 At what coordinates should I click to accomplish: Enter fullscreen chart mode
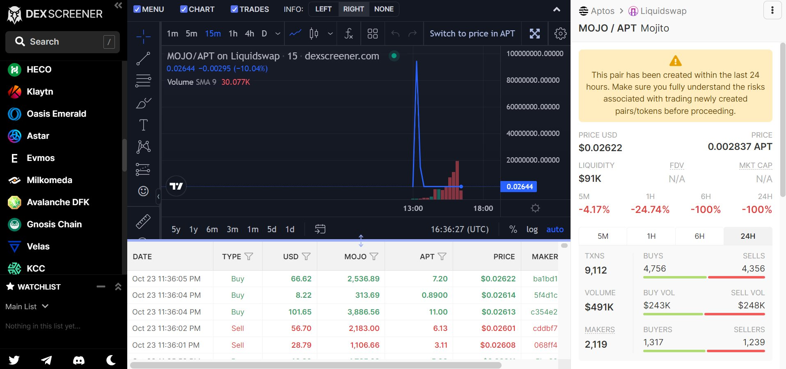pyautogui.click(x=535, y=34)
